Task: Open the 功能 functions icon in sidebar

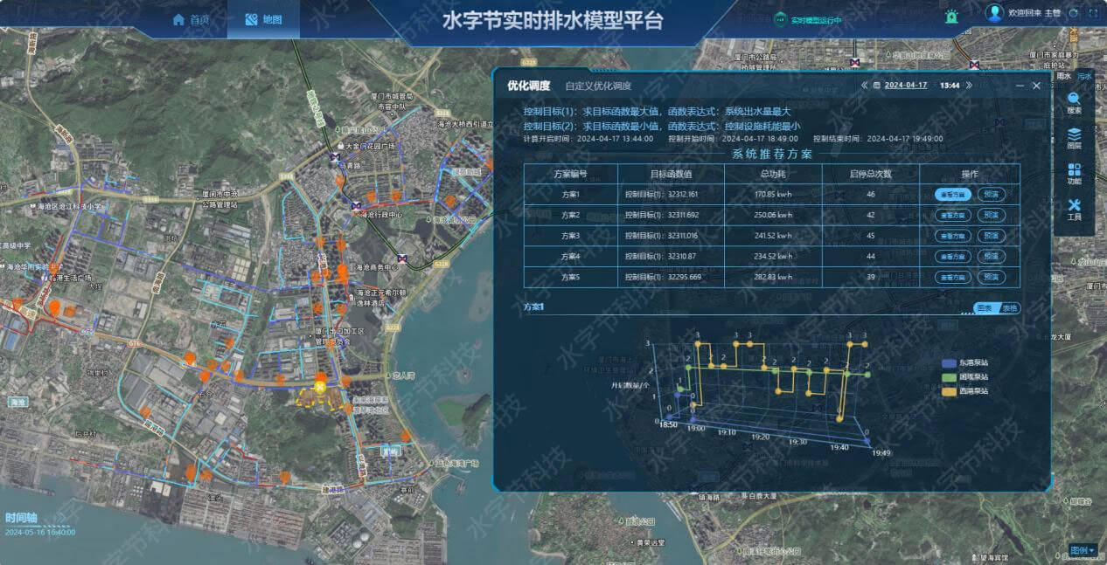Action: (1074, 174)
